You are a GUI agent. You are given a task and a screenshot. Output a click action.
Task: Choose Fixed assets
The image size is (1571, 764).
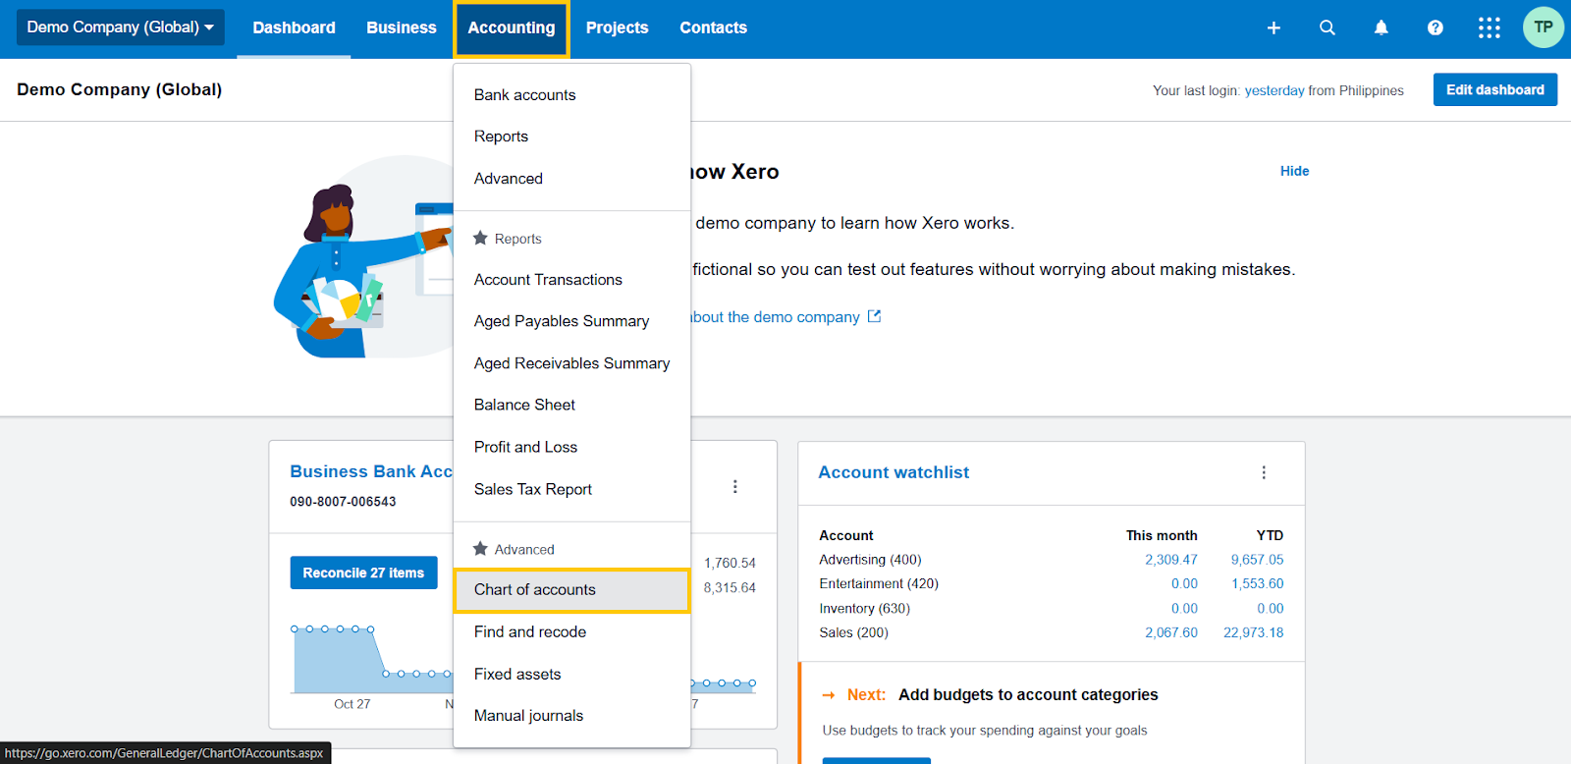pyautogui.click(x=571, y=675)
